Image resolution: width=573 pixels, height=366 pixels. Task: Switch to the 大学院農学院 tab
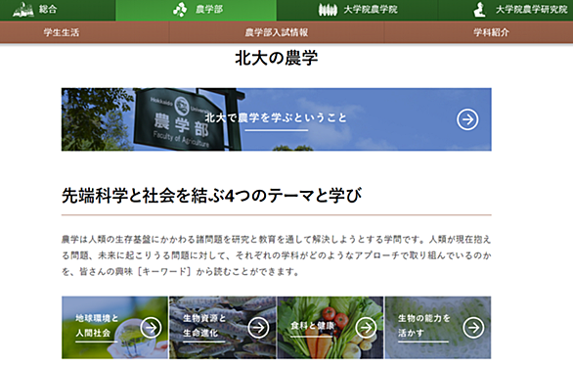point(357,10)
